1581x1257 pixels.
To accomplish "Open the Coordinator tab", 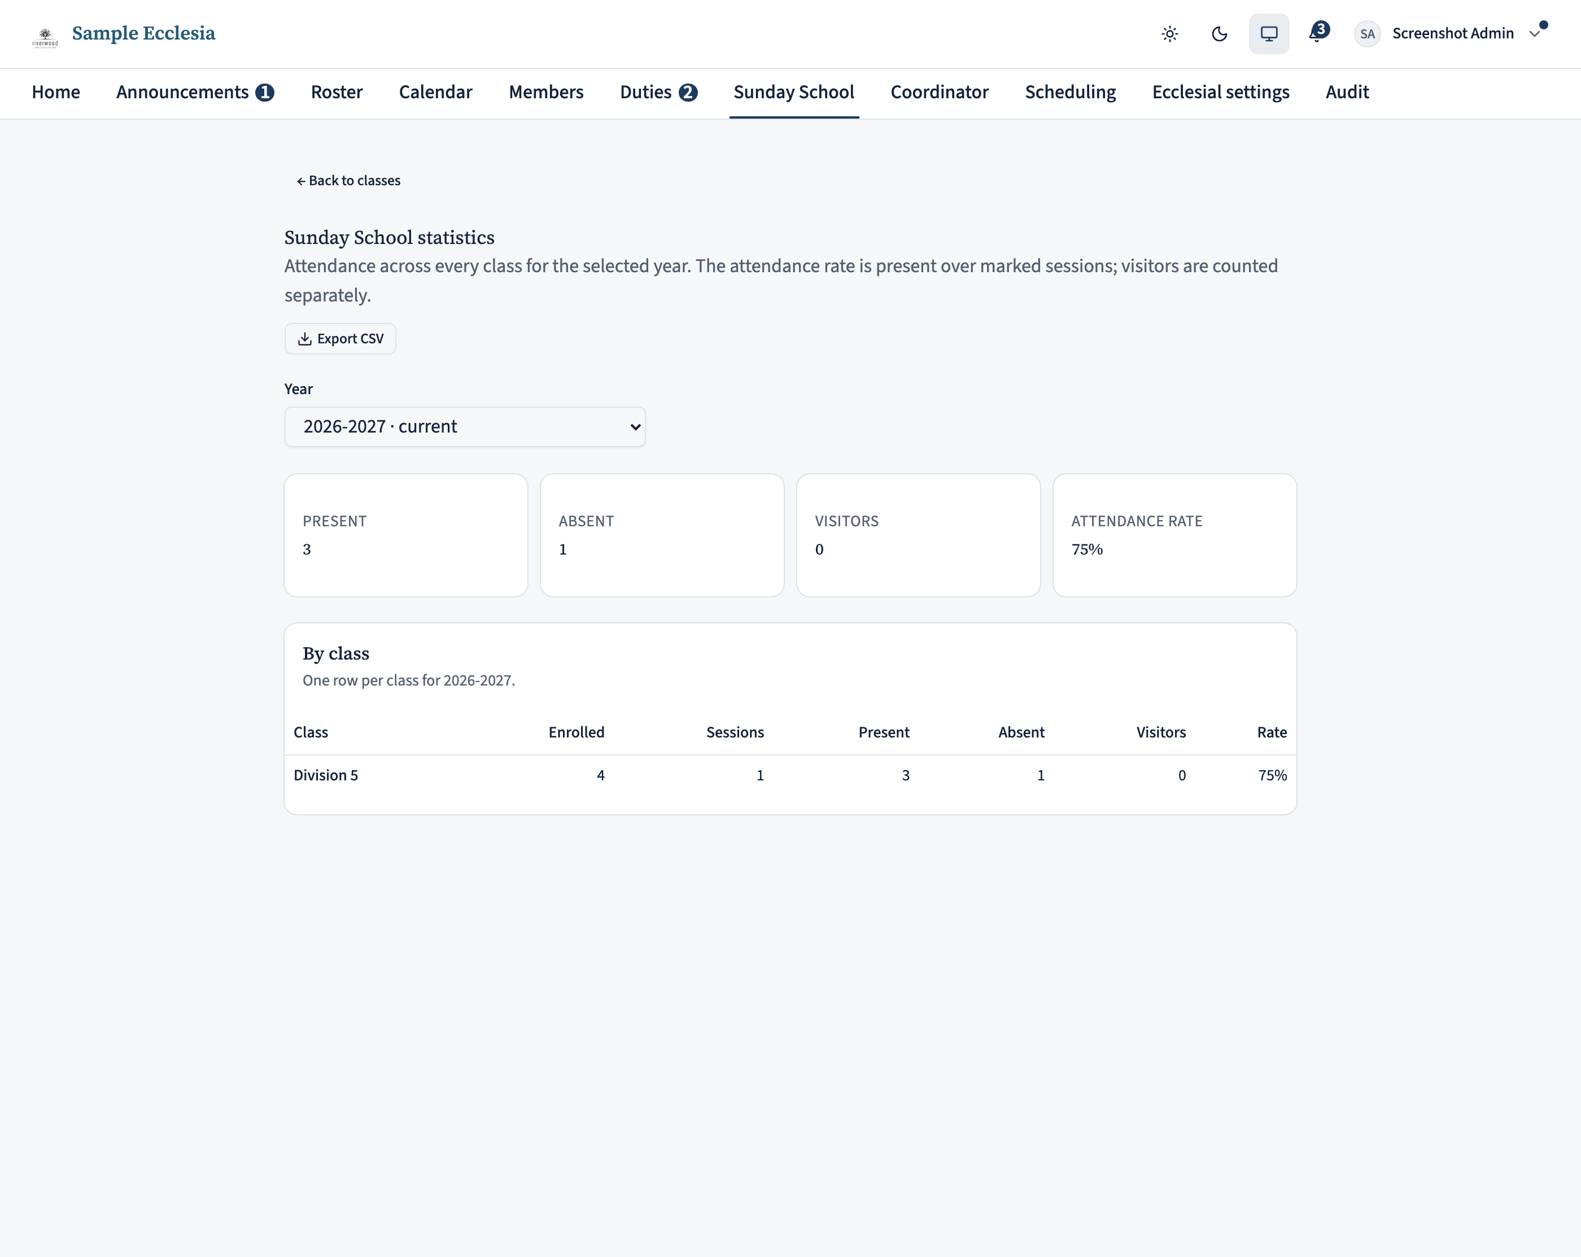I will (x=940, y=91).
